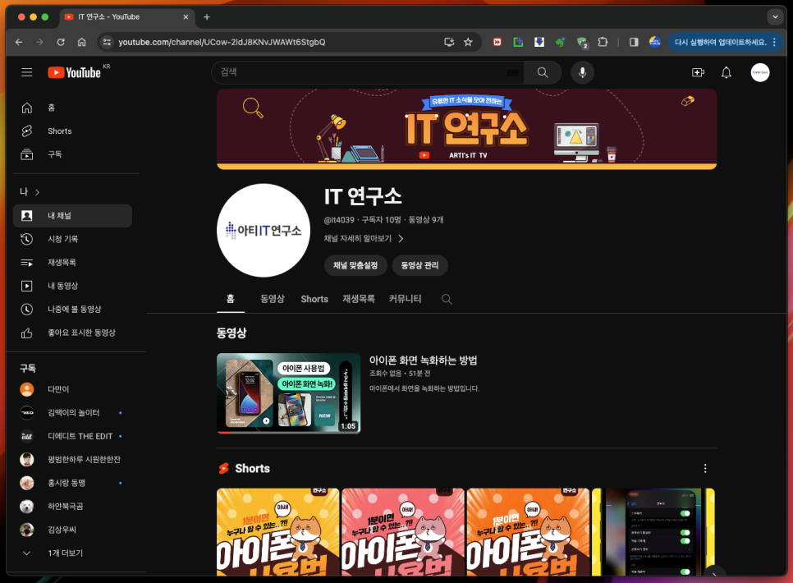Open account avatar menu
This screenshot has height=583, width=793.
coord(760,72)
